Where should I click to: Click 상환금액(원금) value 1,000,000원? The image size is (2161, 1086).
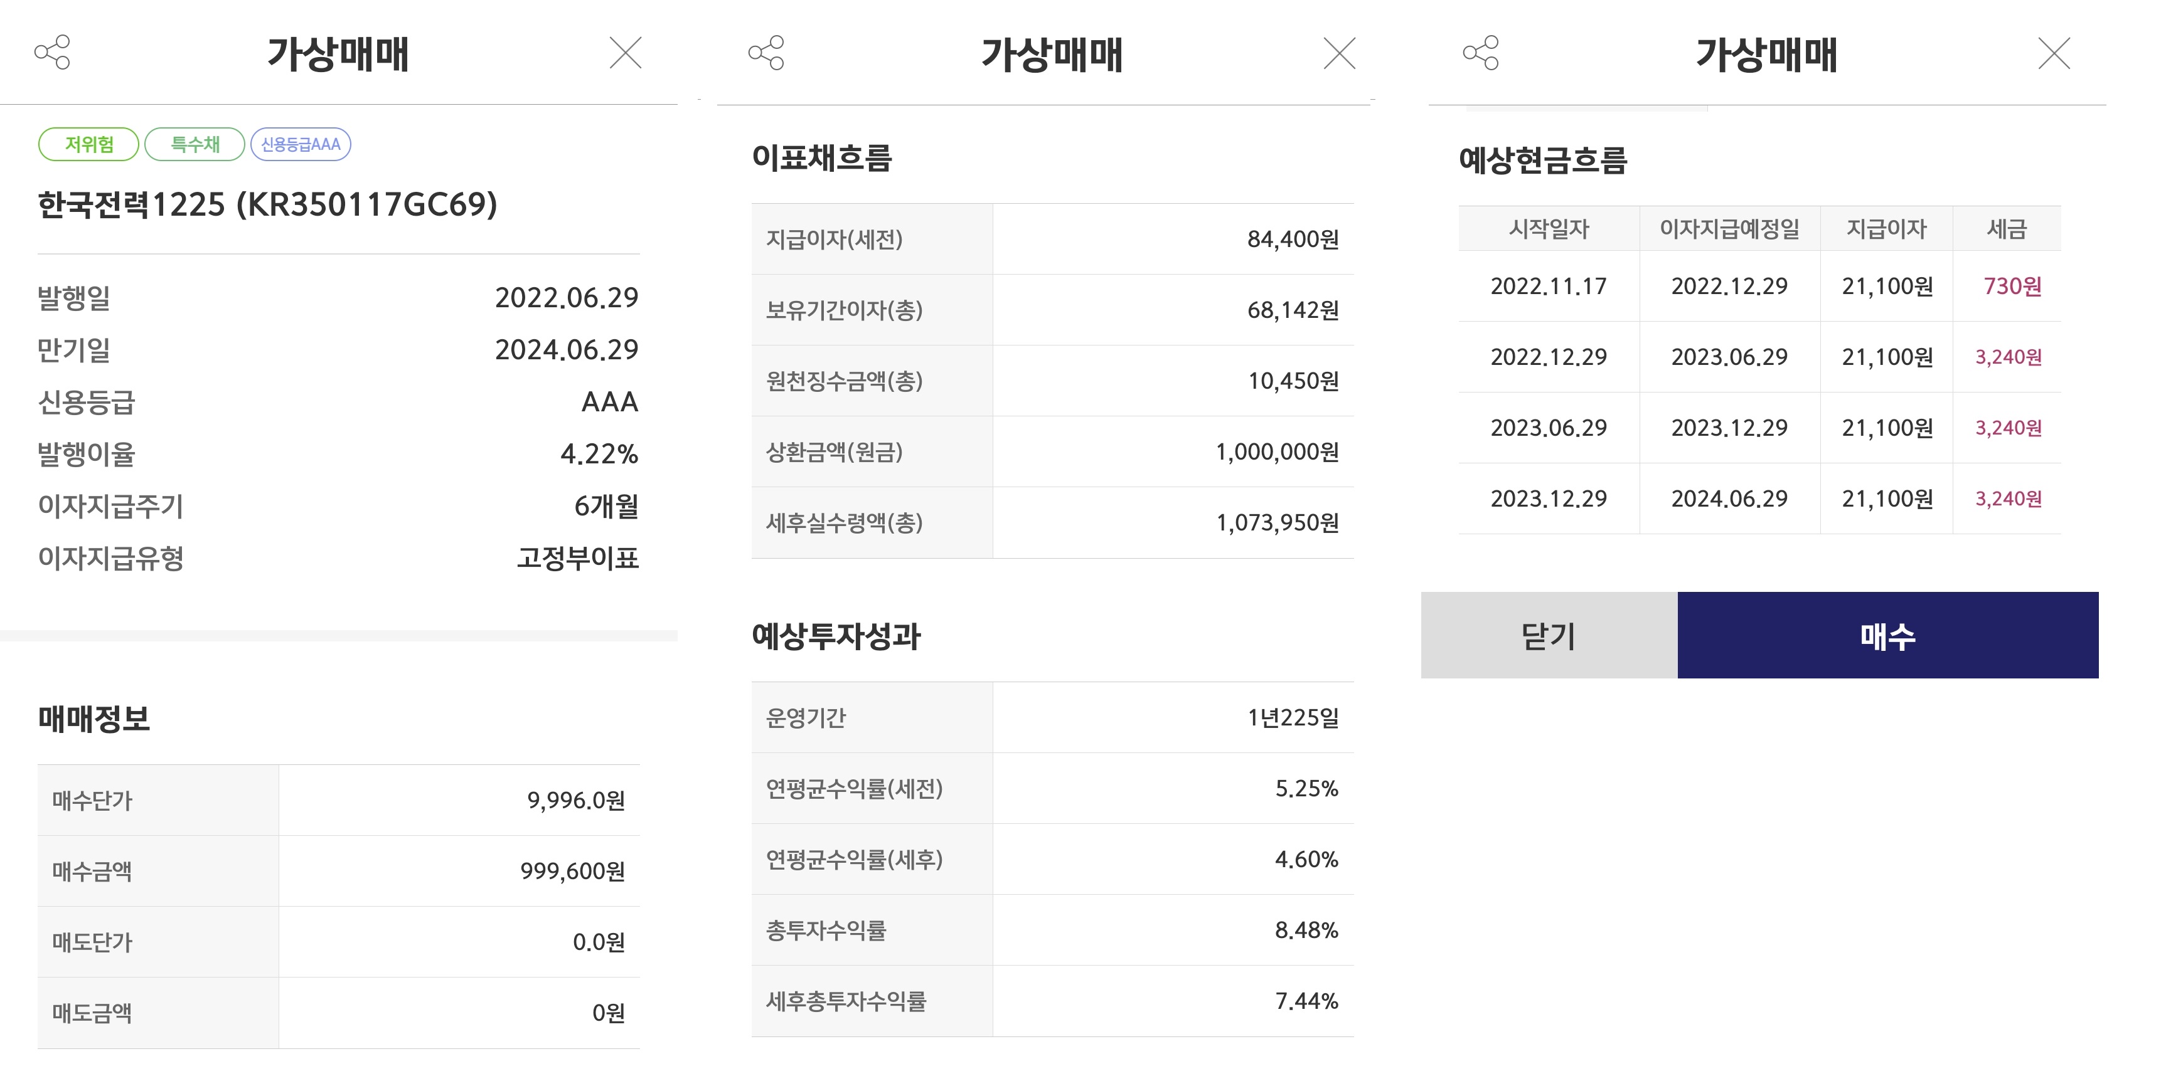(x=1277, y=452)
